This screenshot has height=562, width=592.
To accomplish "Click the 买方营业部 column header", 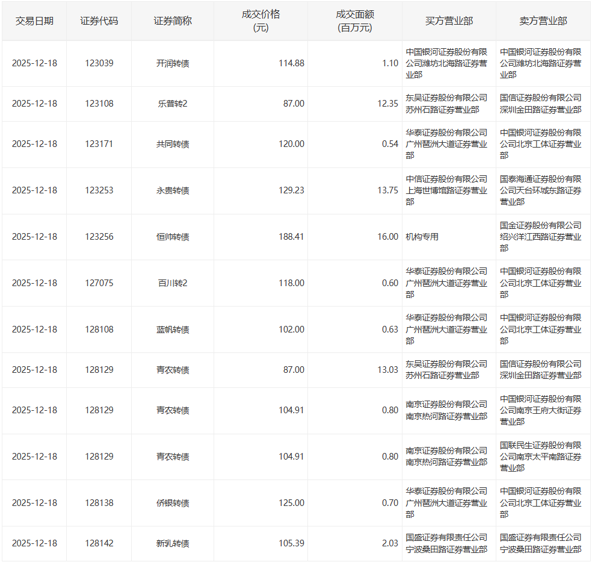I will 449,21.
